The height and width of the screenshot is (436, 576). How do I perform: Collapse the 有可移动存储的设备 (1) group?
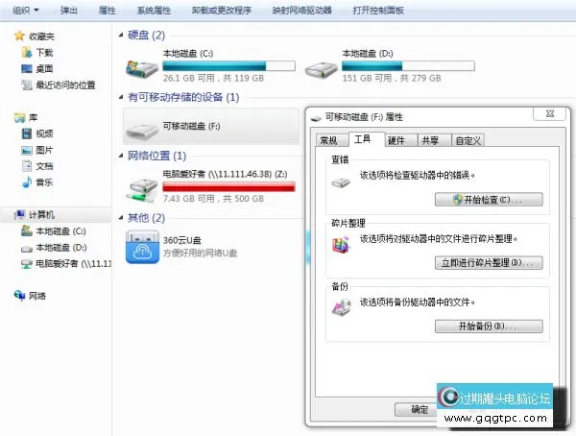(x=121, y=97)
